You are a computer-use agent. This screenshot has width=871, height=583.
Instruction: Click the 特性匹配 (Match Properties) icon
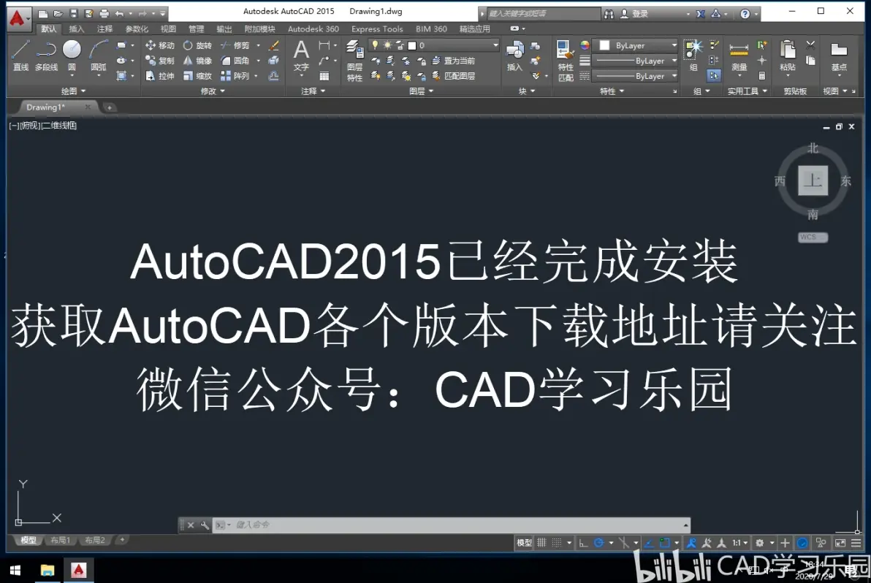[565, 61]
